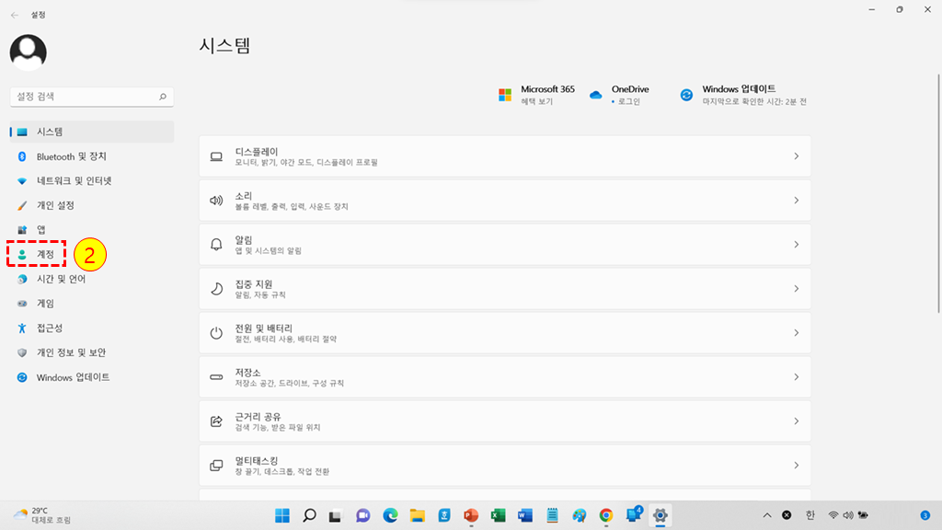
Task: Expand the 멀티태스킹 row chevron
Action: pyautogui.click(x=796, y=466)
